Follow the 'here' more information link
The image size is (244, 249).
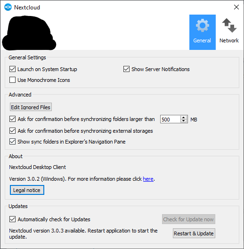[148, 179]
